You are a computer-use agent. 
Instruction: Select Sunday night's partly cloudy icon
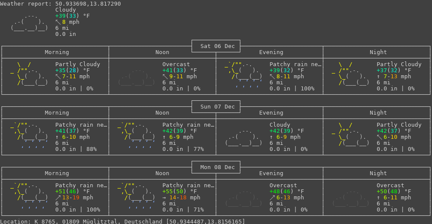(351, 134)
